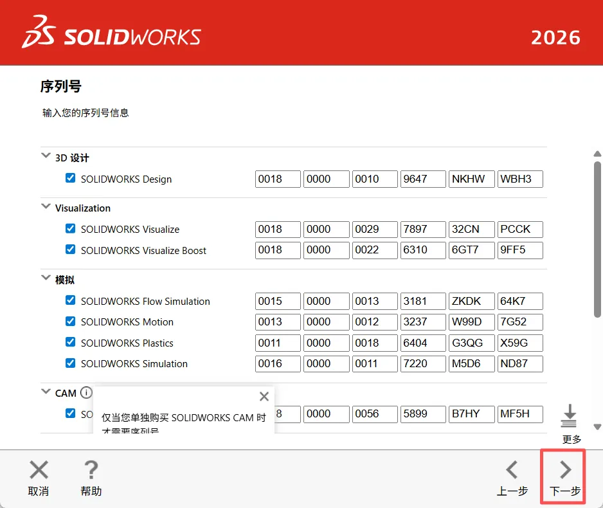Click the vertical scrollbar thumb
603x508 pixels.
click(597, 240)
